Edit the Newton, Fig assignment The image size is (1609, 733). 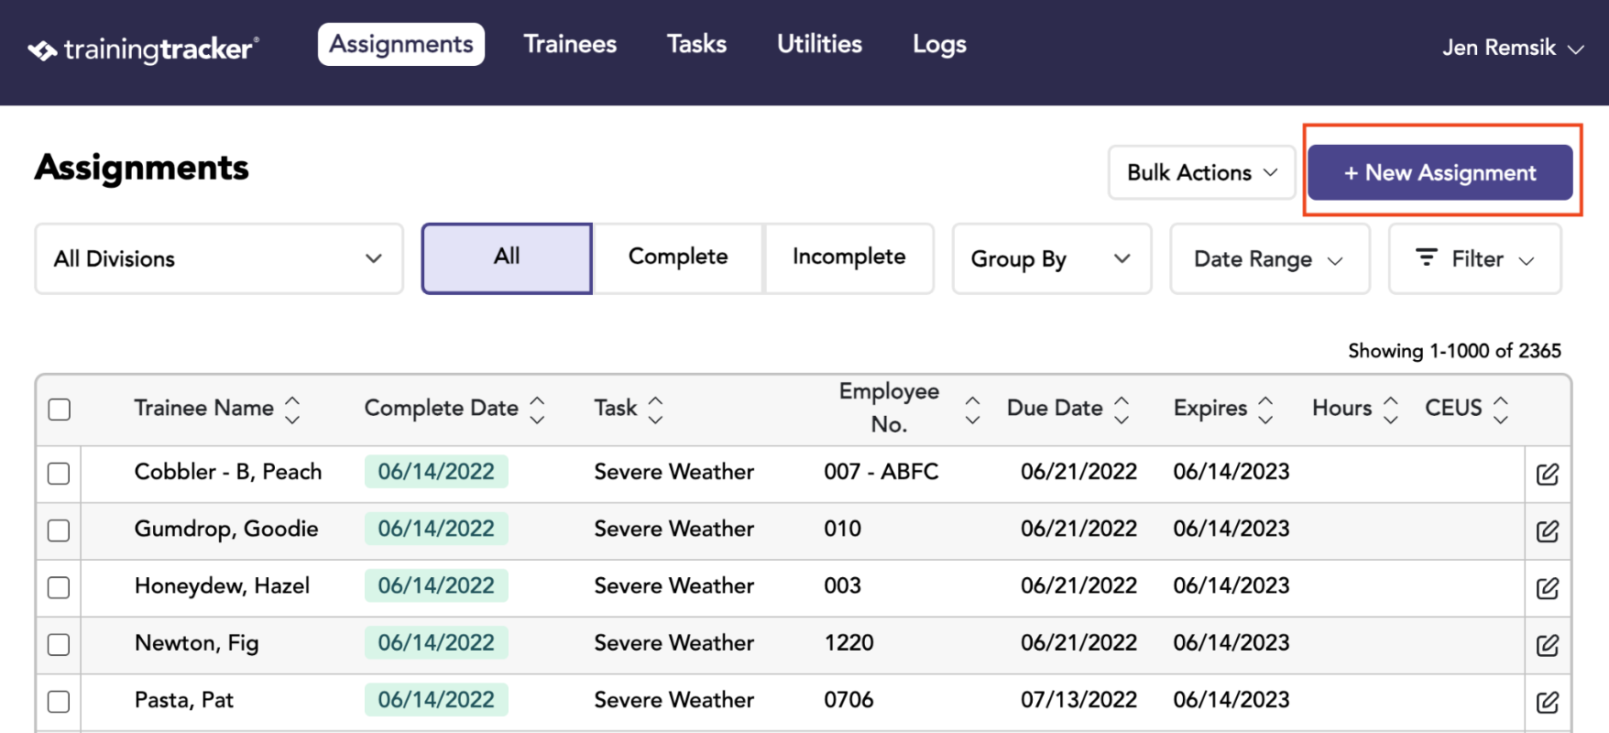pos(1548,645)
